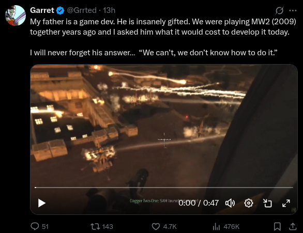Like the tweet with the heart icon
Viewport: 303px width, 233px height.
[x=156, y=226]
